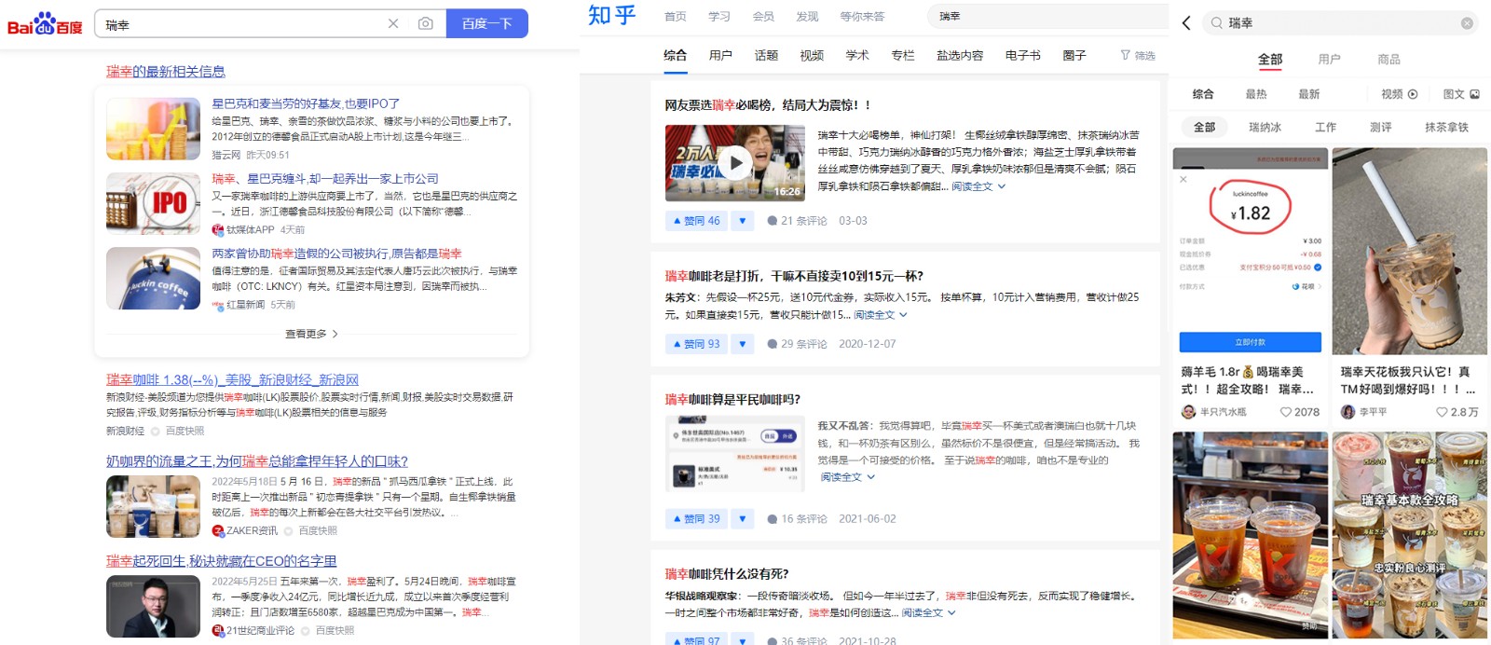1491x645 pixels.
Task: Click the Baidu logo
Action: pyautogui.click(x=45, y=24)
